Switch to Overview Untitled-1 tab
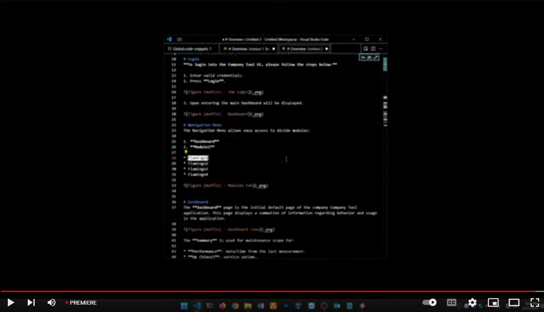 pos(249,49)
